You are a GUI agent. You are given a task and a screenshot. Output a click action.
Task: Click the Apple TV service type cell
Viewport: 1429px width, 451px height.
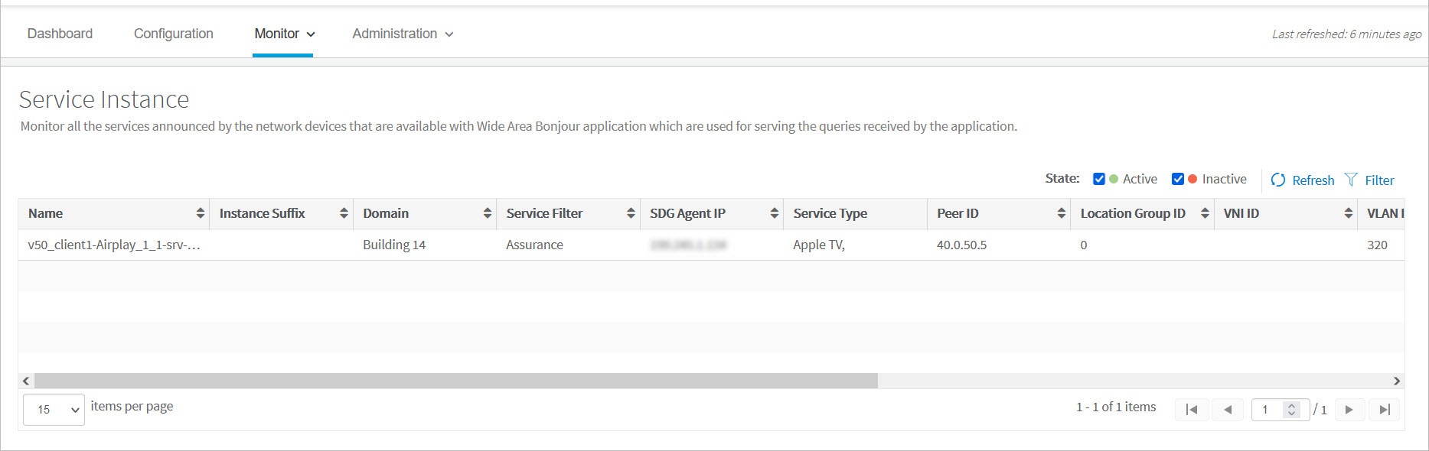[819, 245]
